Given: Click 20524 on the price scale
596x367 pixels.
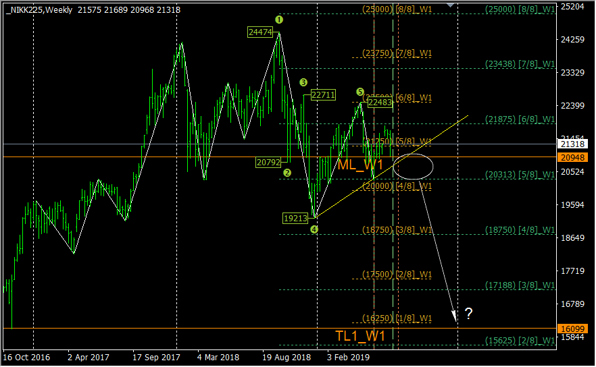Looking at the screenshot, I should [x=572, y=172].
